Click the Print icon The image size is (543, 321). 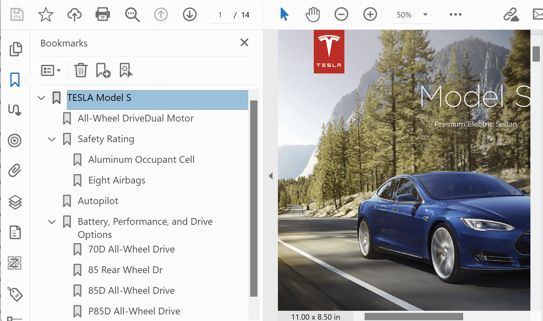[103, 14]
